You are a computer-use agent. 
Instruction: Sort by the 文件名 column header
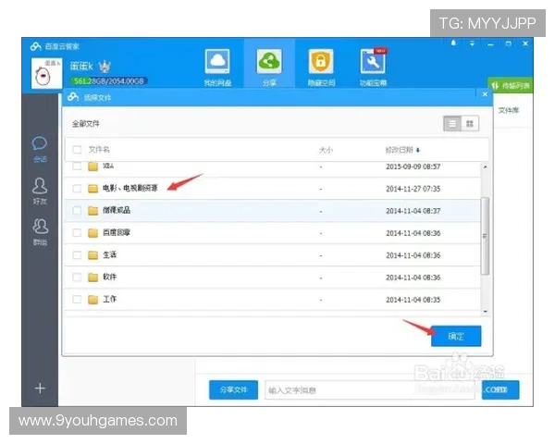[99, 150]
